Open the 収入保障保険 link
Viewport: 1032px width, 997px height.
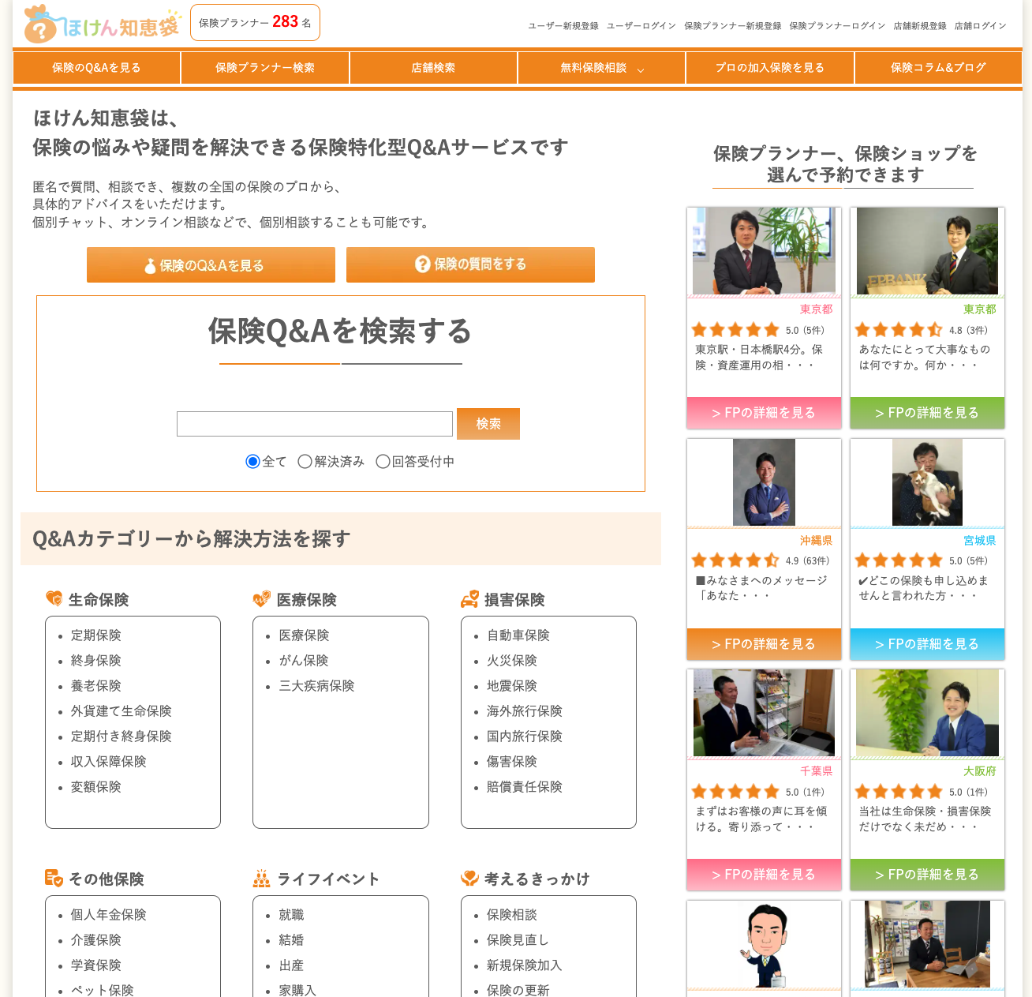tap(109, 762)
